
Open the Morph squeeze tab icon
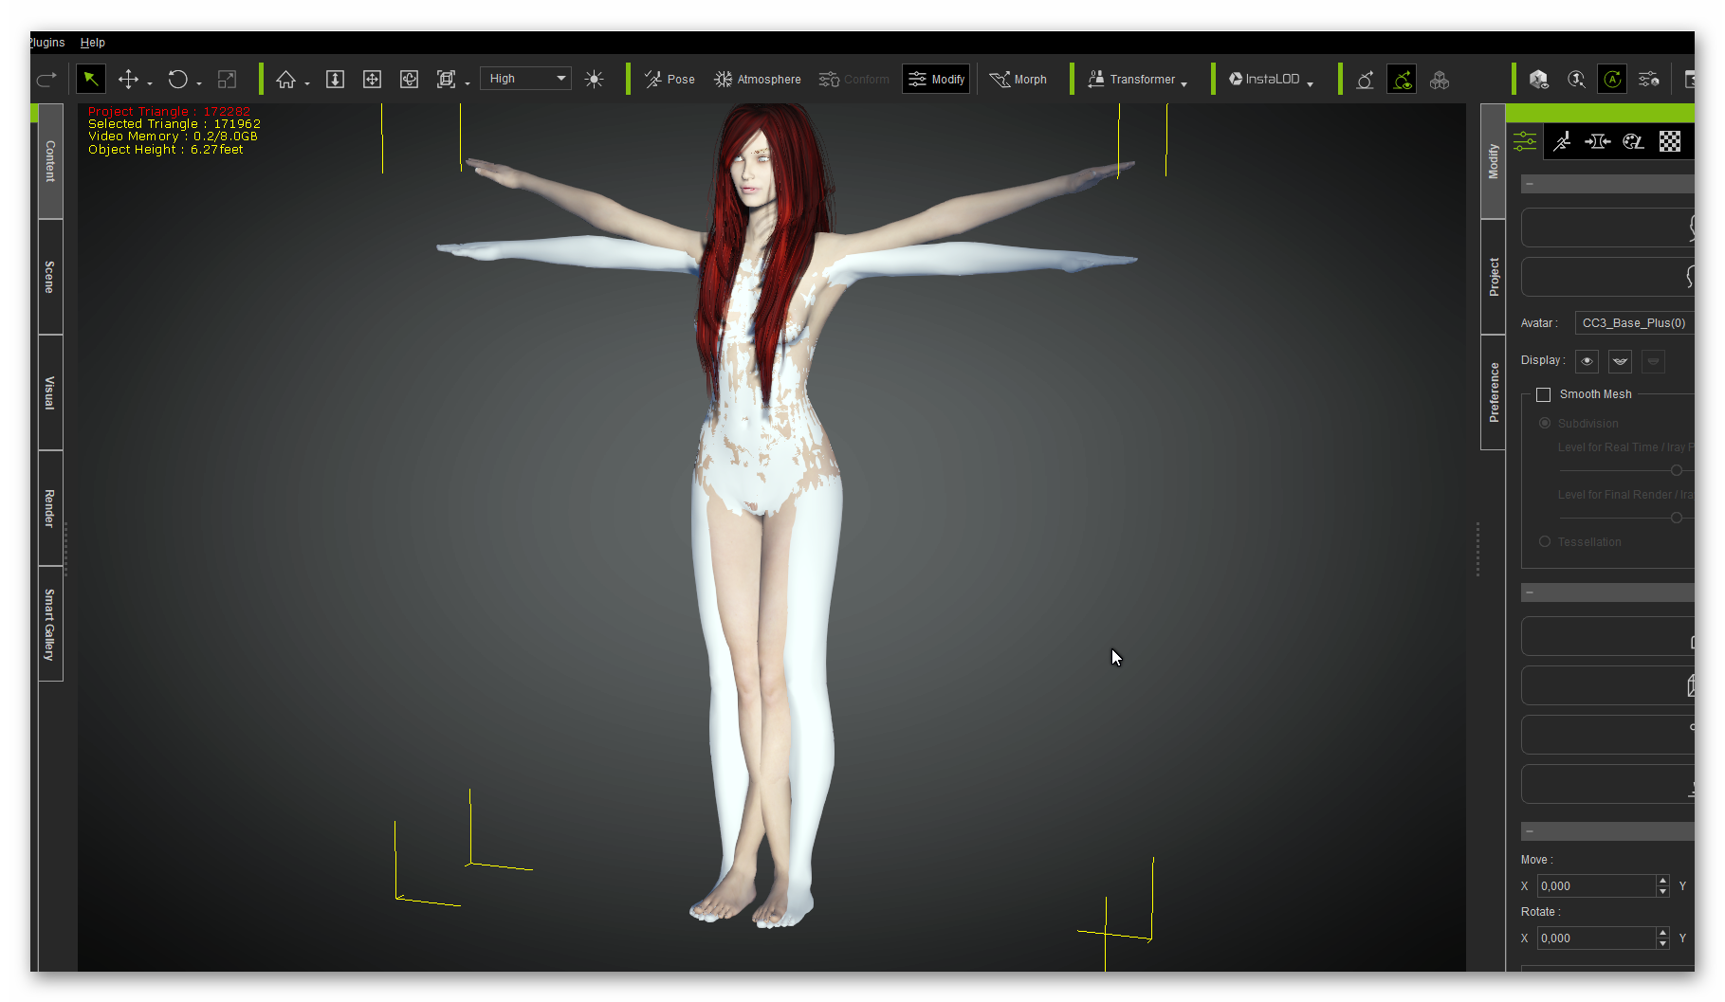pyautogui.click(x=1598, y=141)
